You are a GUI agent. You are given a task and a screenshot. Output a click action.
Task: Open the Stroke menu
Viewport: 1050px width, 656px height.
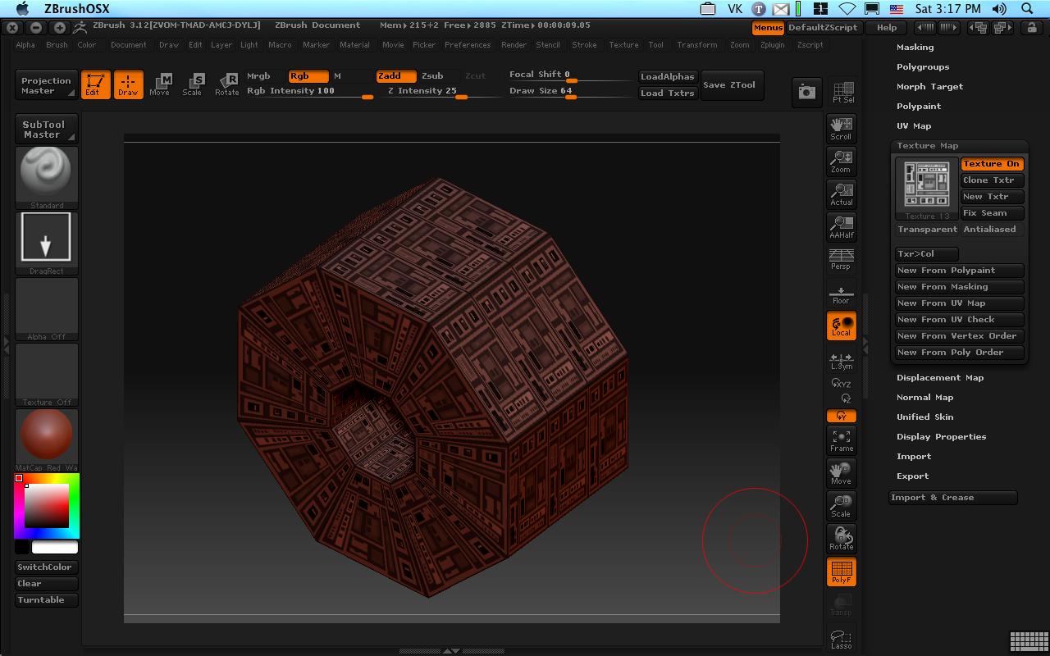pyautogui.click(x=584, y=45)
